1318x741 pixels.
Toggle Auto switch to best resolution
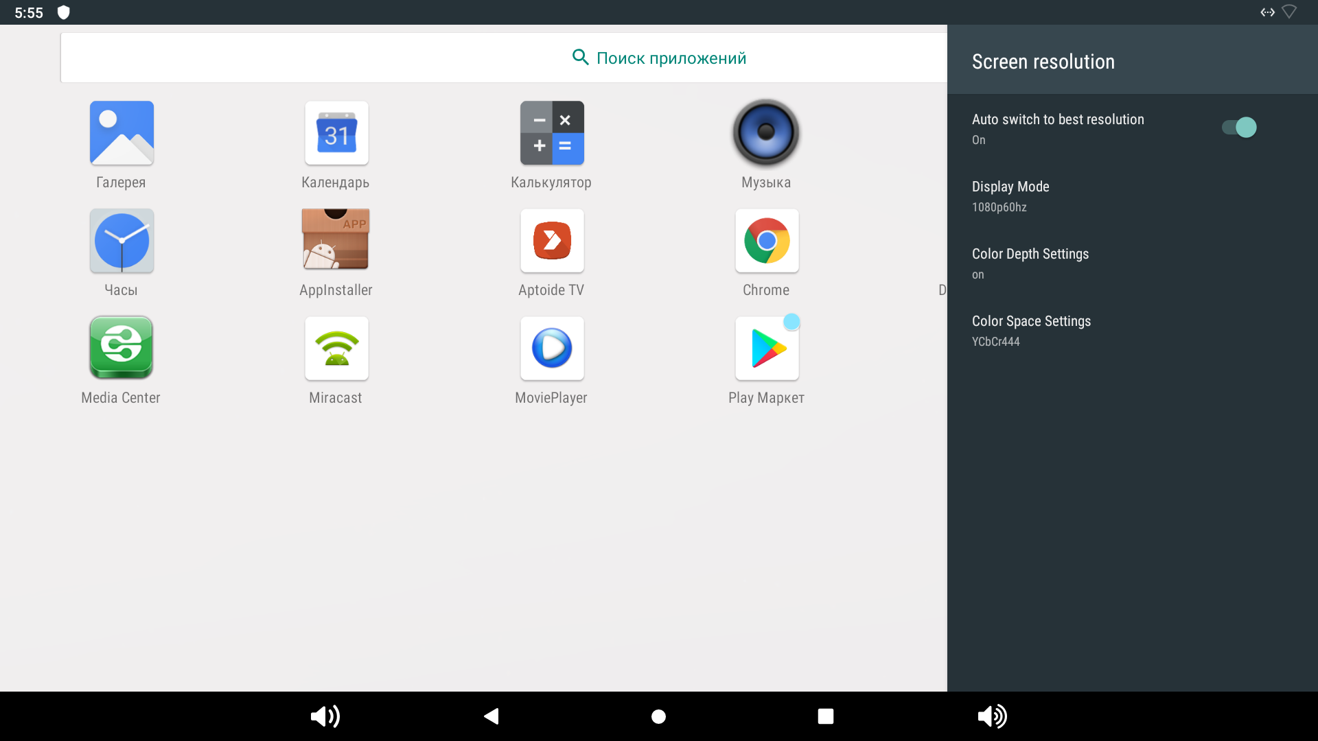click(x=1239, y=128)
